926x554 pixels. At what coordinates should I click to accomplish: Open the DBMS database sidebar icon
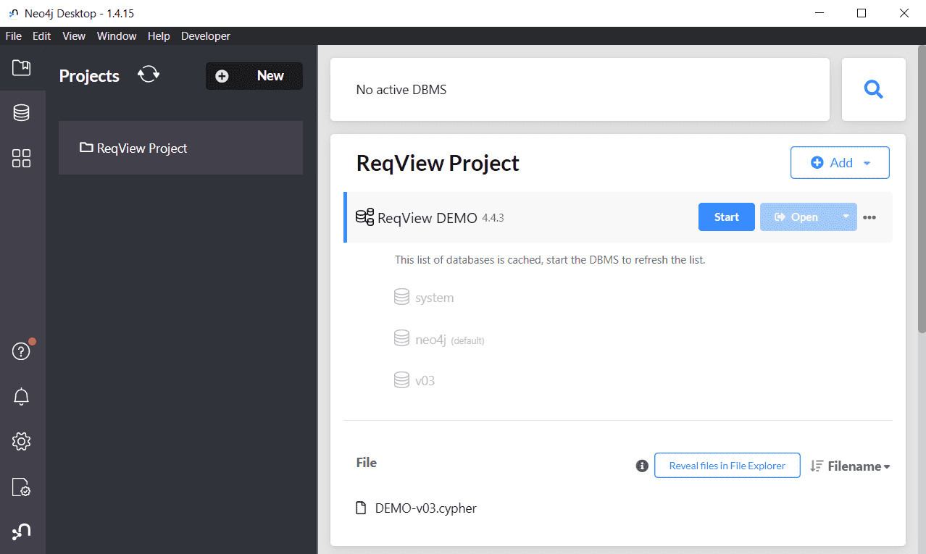pos(22,113)
